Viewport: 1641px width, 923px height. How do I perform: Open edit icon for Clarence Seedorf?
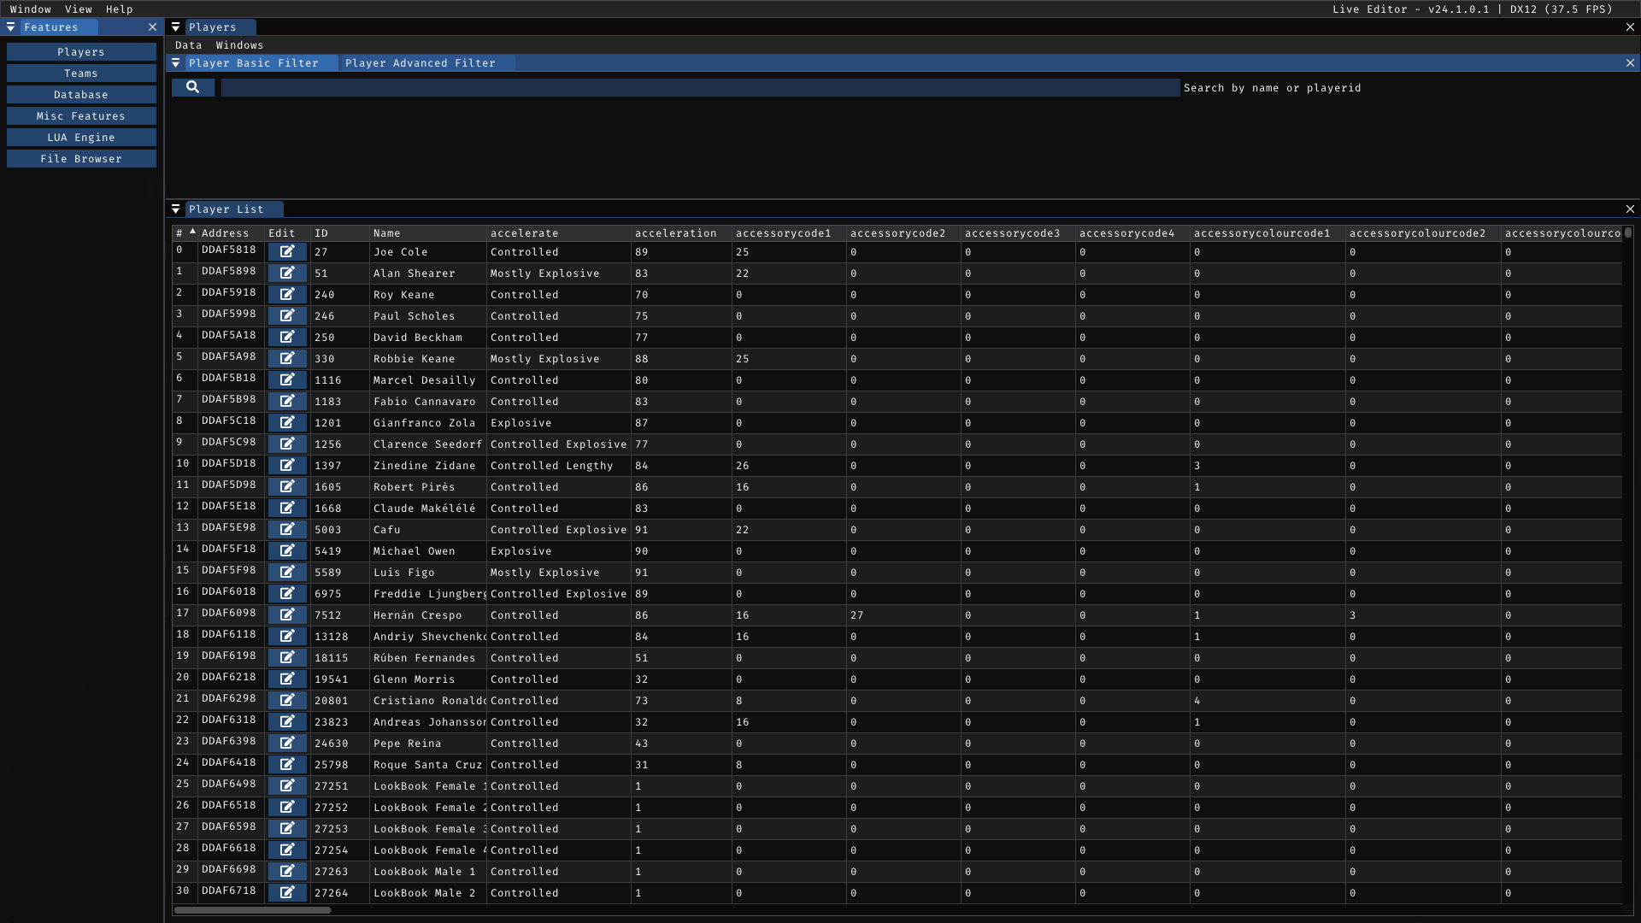pos(287,444)
